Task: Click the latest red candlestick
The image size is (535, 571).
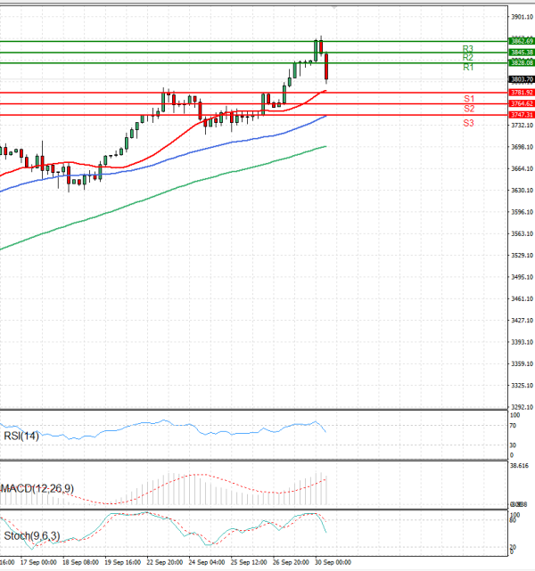Action: click(x=327, y=67)
